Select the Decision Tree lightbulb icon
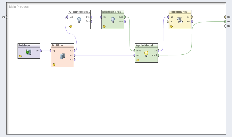Viewport: 232px width, 137px height. pyautogui.click(x=113, y=20)
